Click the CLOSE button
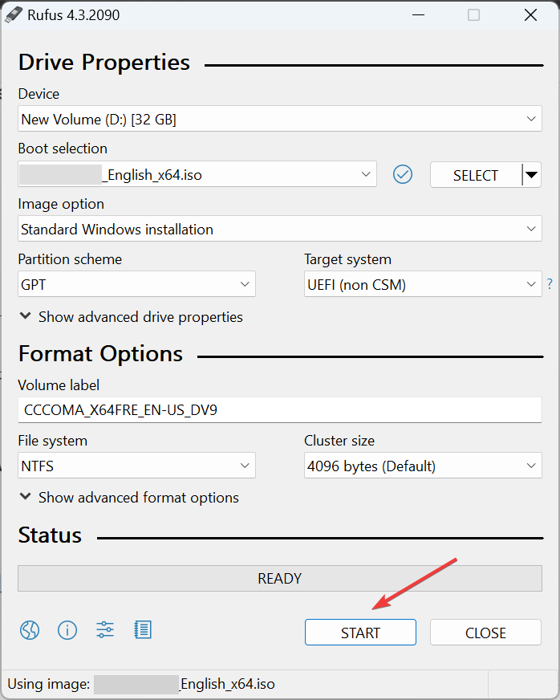 (x=485, y=632)
